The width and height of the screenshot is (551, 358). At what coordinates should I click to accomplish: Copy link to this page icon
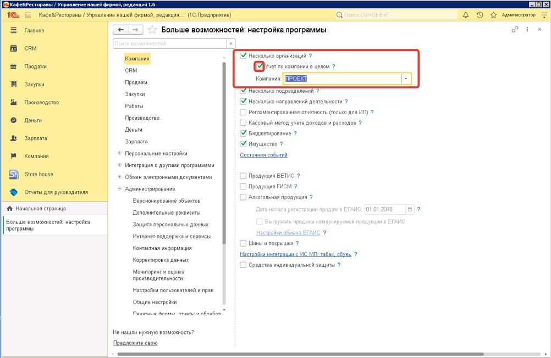(515, 30)
